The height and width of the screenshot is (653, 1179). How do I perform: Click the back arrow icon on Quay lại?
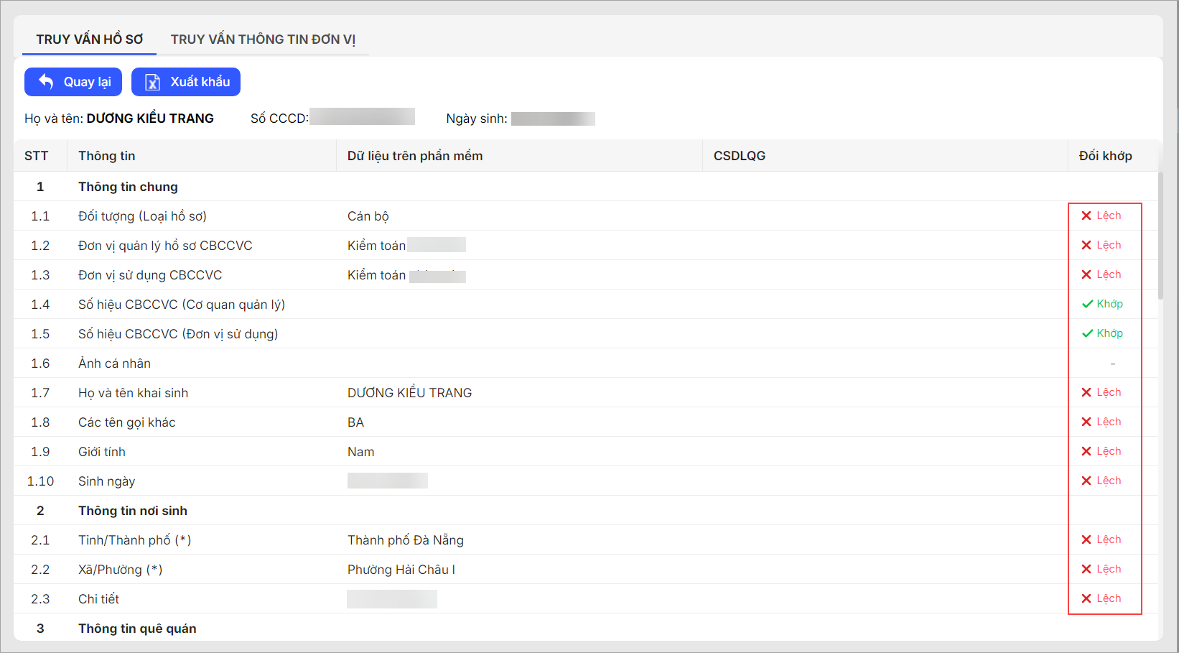tap(46, 82)
